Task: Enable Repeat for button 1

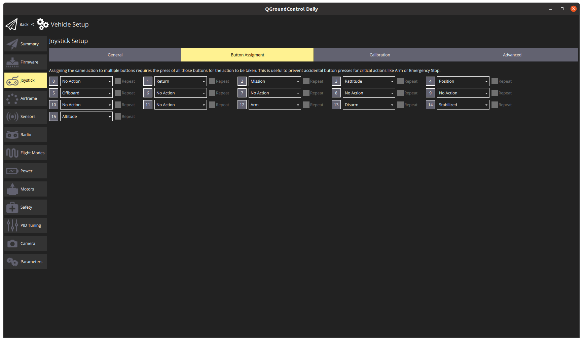Action: [x=212, y=81]
